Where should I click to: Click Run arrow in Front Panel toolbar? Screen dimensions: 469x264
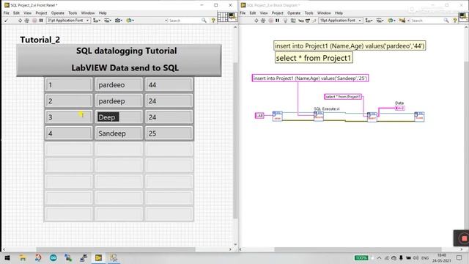pos(20,21)
